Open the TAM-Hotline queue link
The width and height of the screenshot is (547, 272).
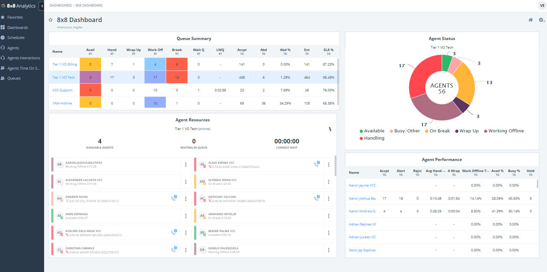tap(62, 103)
